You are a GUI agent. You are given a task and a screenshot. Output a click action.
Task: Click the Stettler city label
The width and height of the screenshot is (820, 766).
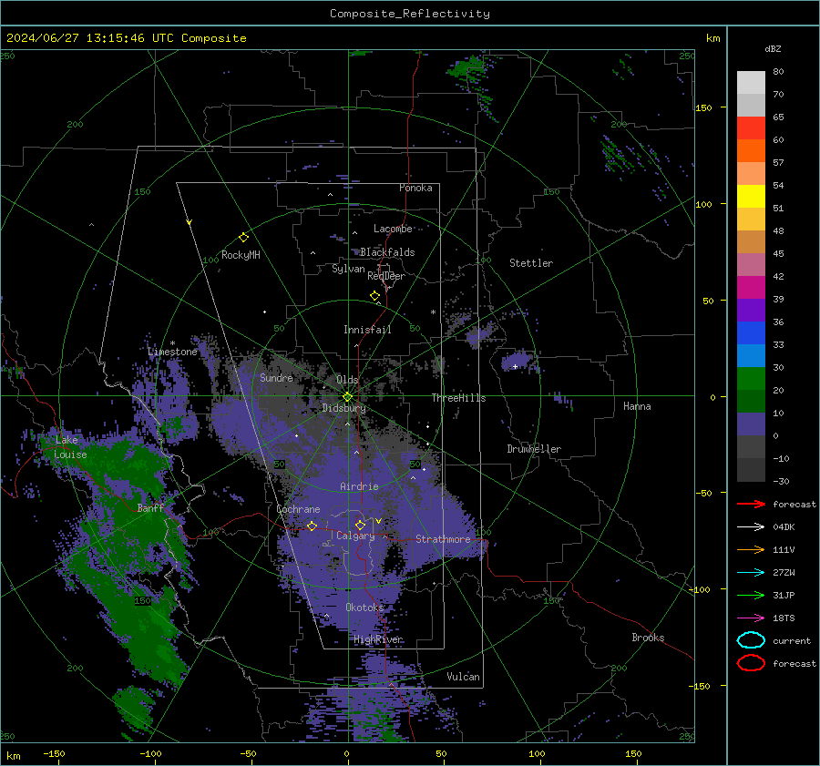coord(531,263)
